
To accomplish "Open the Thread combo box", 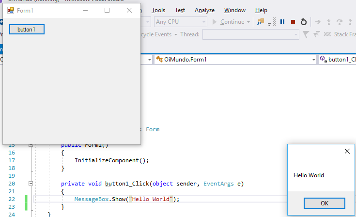I will pos(251,34).
